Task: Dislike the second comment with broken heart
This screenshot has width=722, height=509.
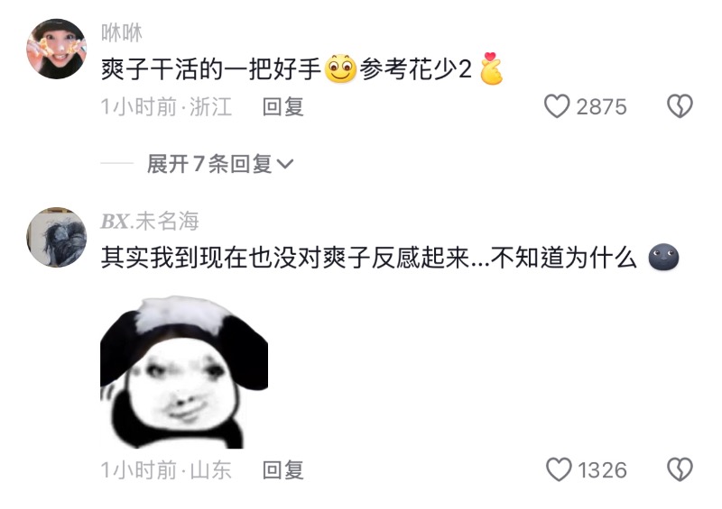Action: [680, 469]
